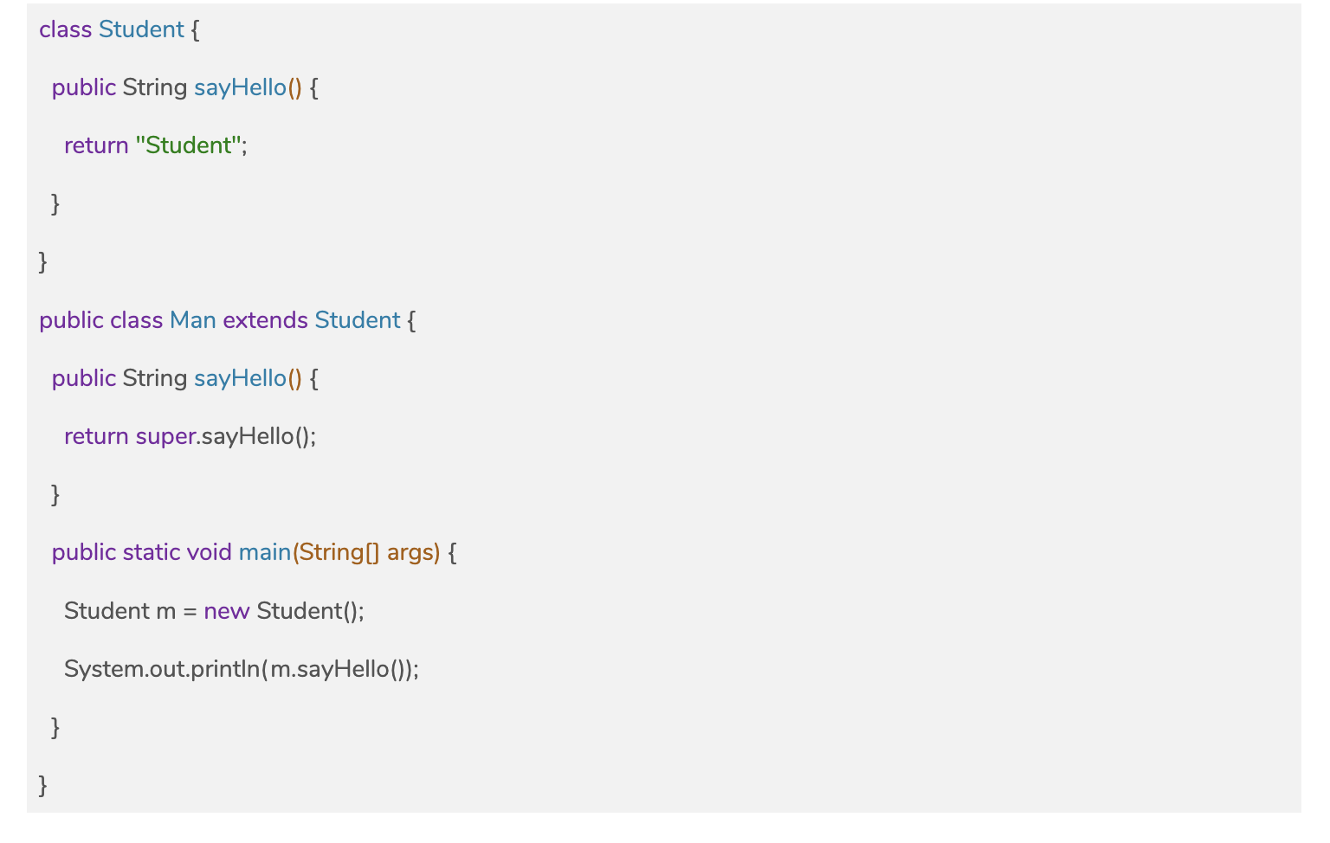Screen dimensions: 1330x843
Task: Click the Student() constructor call
Action: pos(309,611)
